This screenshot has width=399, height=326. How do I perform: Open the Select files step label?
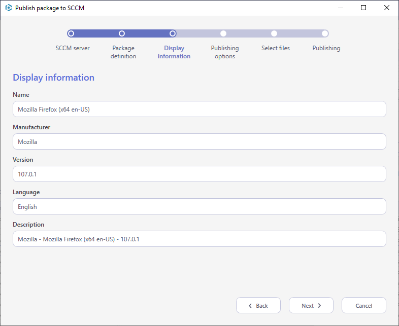[276, 48]
